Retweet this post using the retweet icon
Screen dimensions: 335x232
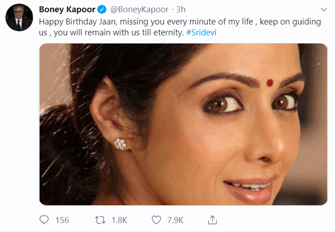[x=100, y=220]
